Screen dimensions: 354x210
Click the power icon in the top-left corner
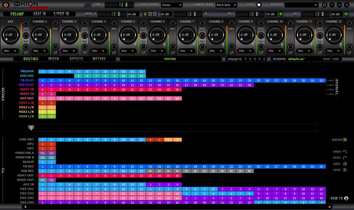[6, 5]
